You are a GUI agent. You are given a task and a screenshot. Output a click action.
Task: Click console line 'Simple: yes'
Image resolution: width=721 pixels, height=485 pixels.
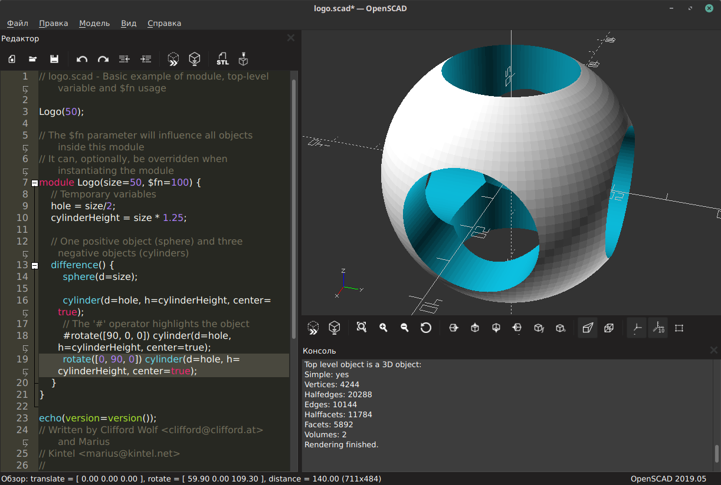(327, 374)
